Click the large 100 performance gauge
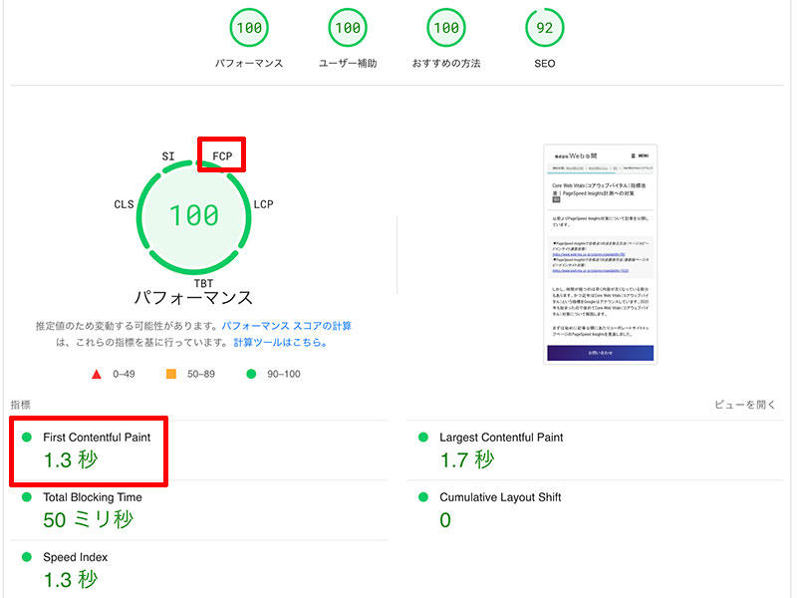Screen dimensions: 797x598 pos(193,214)
